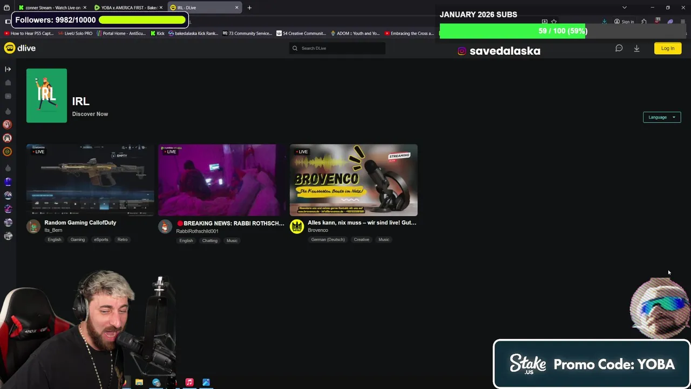Visit RabbiRothschild001 channel name
691x389 pixels.
(197, 231)
